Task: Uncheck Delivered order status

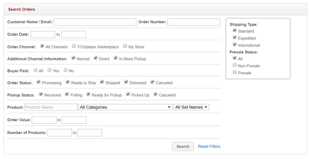Action: [126, 82]
